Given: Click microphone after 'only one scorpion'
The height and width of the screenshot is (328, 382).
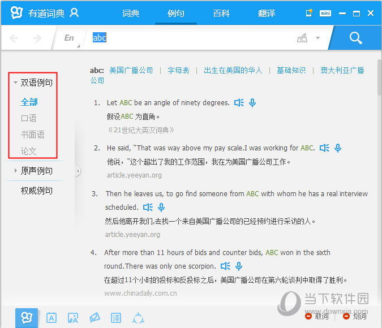Looking at the screenshot, I should [x=239, y=266].
